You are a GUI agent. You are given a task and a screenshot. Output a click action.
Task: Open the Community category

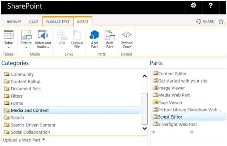[19, 74]
